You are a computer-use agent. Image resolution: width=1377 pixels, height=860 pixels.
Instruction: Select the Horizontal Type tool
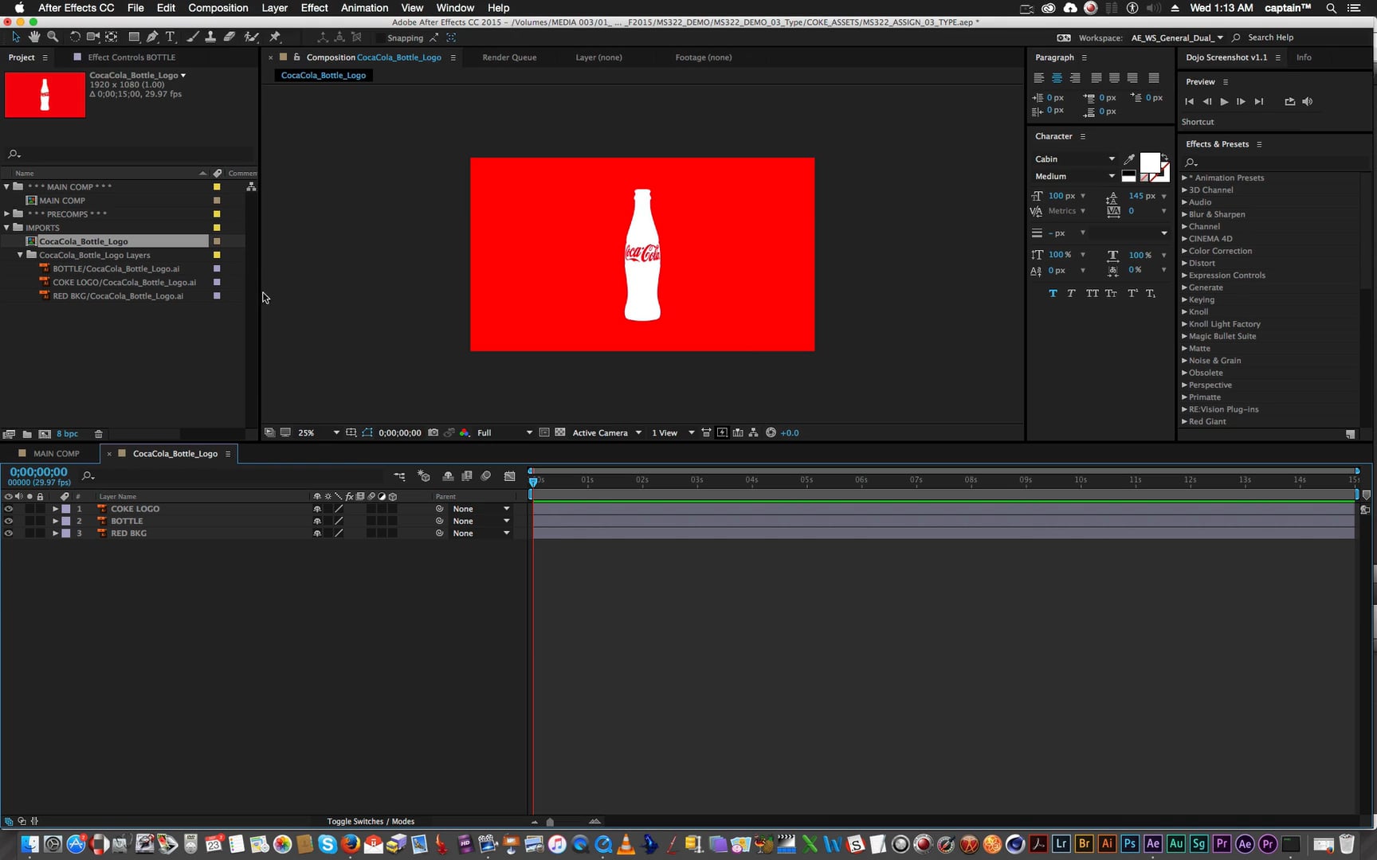(x=171, y=37)
